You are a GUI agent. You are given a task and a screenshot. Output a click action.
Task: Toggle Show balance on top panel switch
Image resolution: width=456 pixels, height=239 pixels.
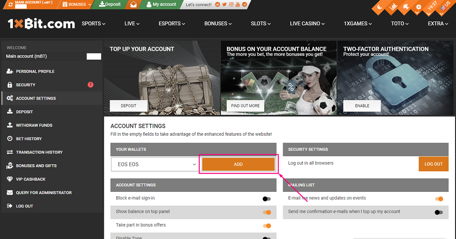point(267,212)
